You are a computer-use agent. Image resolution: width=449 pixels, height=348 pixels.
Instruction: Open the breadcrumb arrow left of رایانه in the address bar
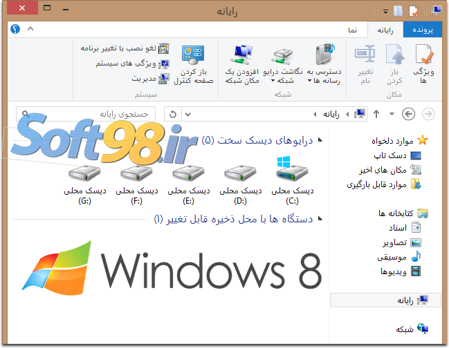(315, 115)
